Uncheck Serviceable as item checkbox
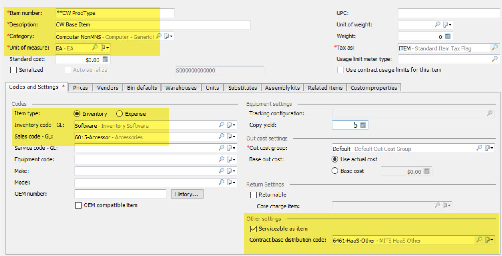Viewport: 502px width, 256px height. pyautogui.click(x=253, y=229)
